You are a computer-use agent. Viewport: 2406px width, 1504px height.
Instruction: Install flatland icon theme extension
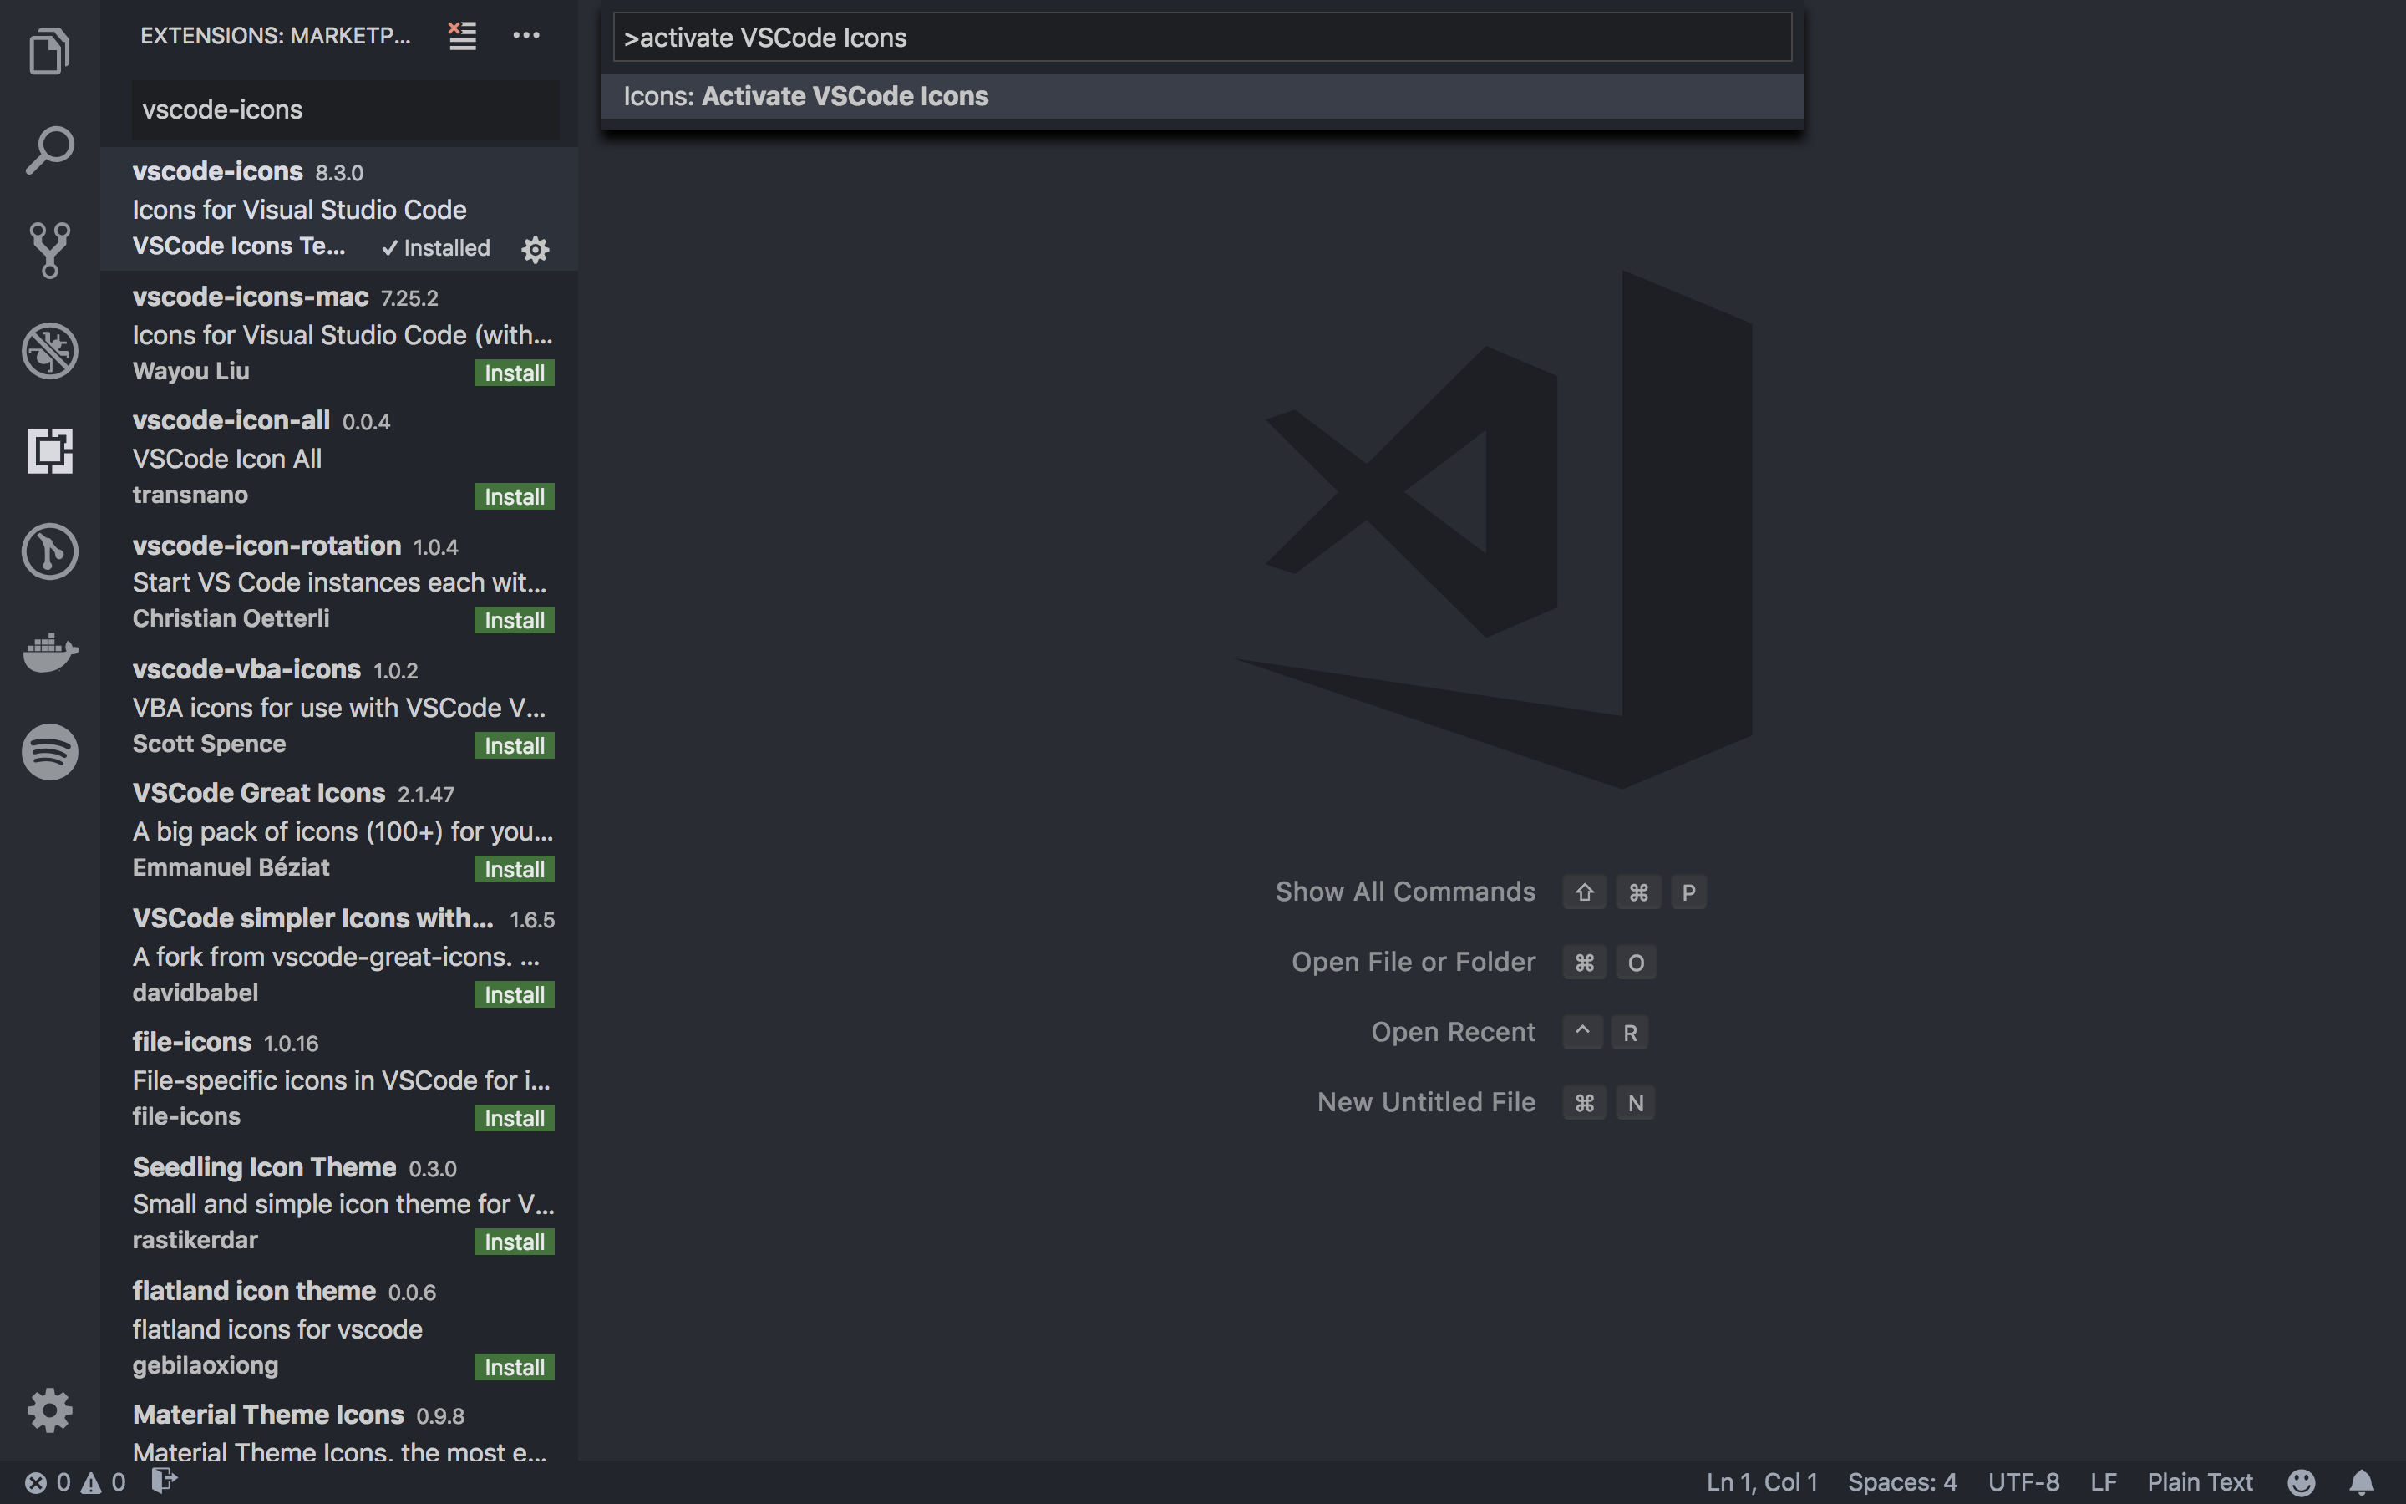click(x=514, y=1368)
